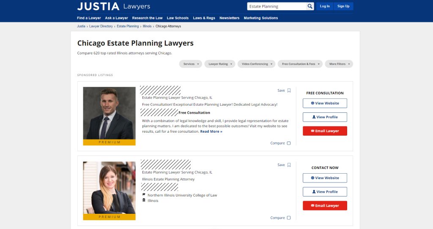The image size is (433, 229).
Task: Email the lawyer under Contact Now
Action: (325, 205)
